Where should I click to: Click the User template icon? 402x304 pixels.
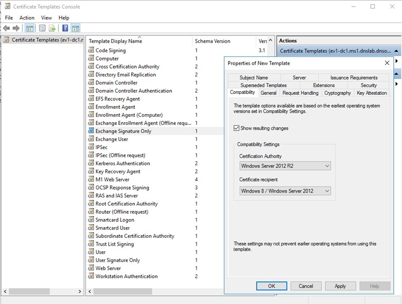tap(91, 252)
